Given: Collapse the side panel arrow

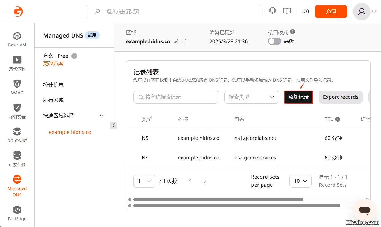Looking at the screenshot, I should (113, 126).
